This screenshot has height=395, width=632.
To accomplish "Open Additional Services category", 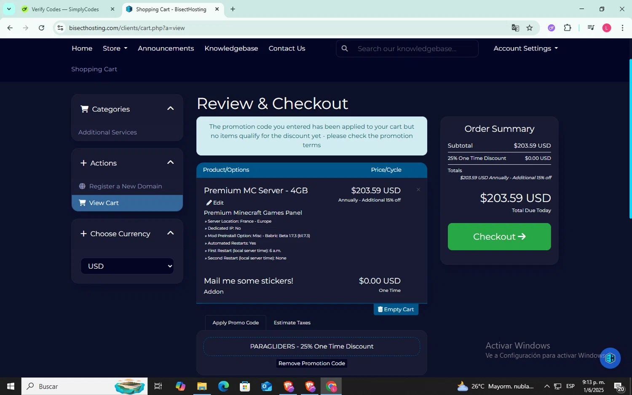I will point(107,132).
